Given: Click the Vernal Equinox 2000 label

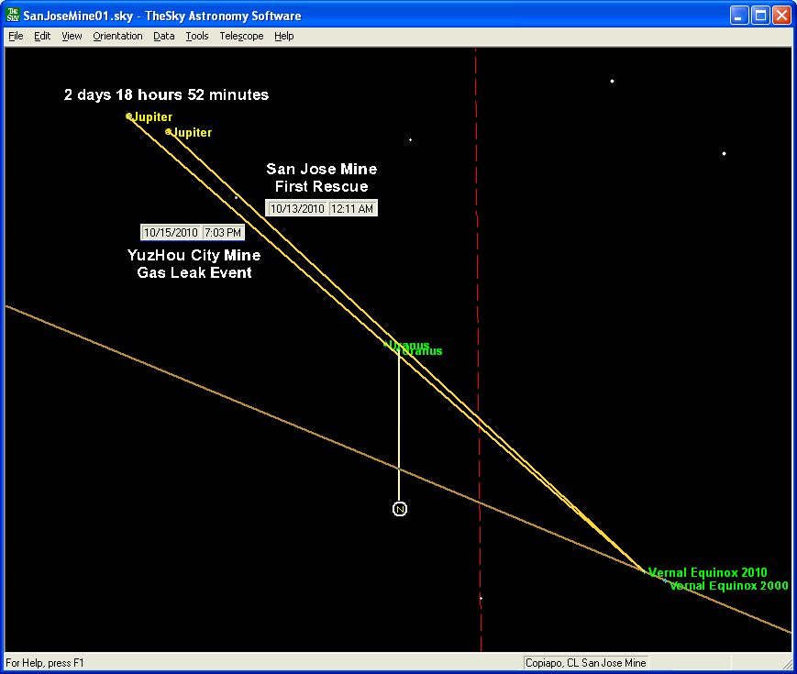Looking at the screenshot, I should coord(728,586).
